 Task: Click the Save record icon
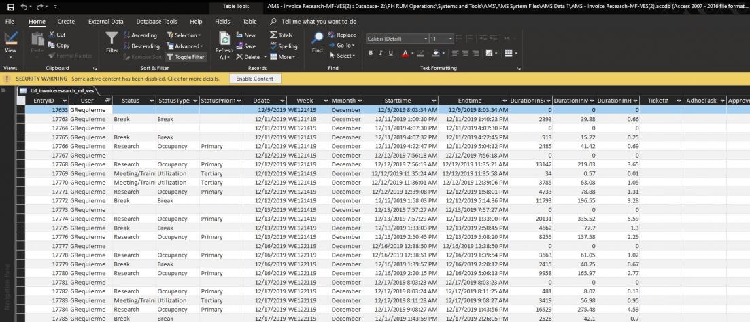(x=245, y=46)
